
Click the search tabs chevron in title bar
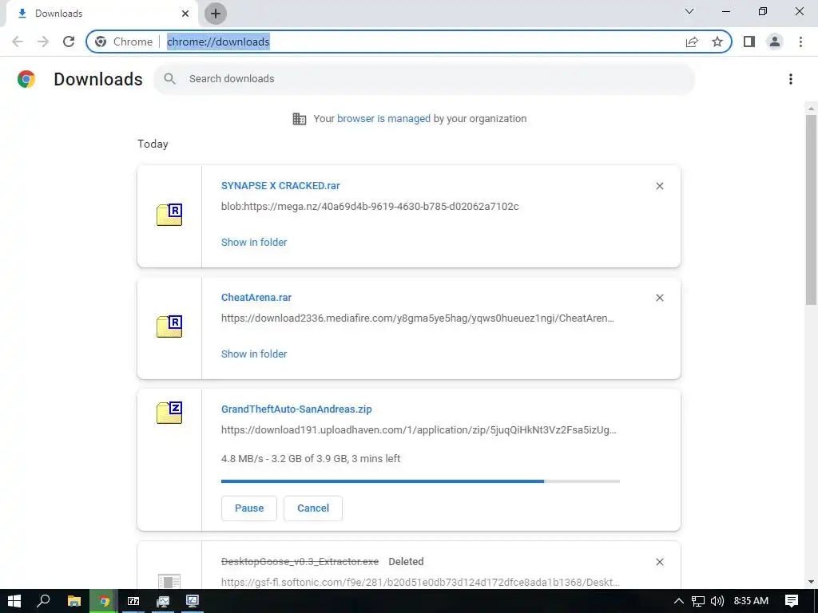tap(689, 11)
